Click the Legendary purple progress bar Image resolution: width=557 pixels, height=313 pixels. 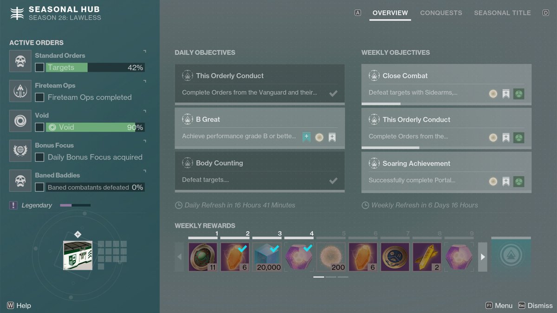[x=75, y=205]
